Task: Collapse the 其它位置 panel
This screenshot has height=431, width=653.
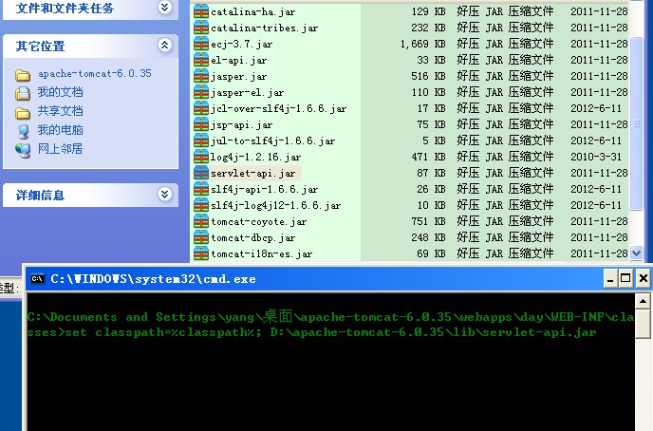Action: coord(165,45)
